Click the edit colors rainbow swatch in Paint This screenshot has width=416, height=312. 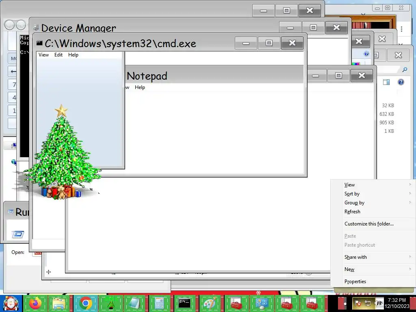click(355, 64)
